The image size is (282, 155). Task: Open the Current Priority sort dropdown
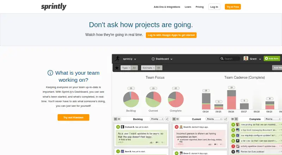214,119
